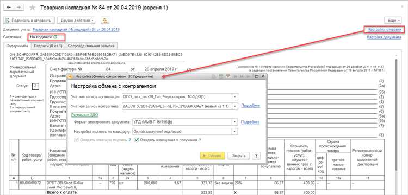
Task: Go forward with the right arrow button
Action: point(18,8)
